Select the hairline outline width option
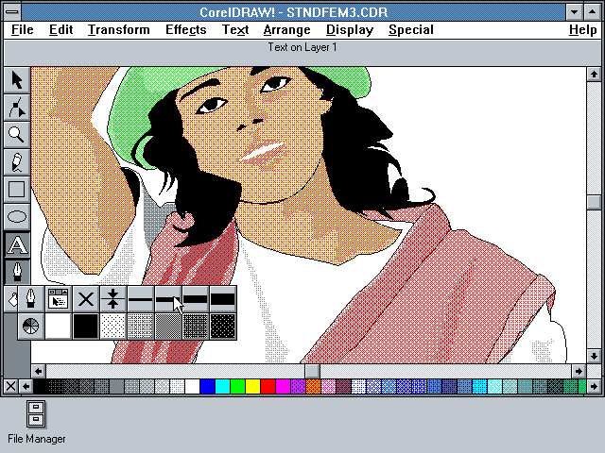 click(113, 299)
